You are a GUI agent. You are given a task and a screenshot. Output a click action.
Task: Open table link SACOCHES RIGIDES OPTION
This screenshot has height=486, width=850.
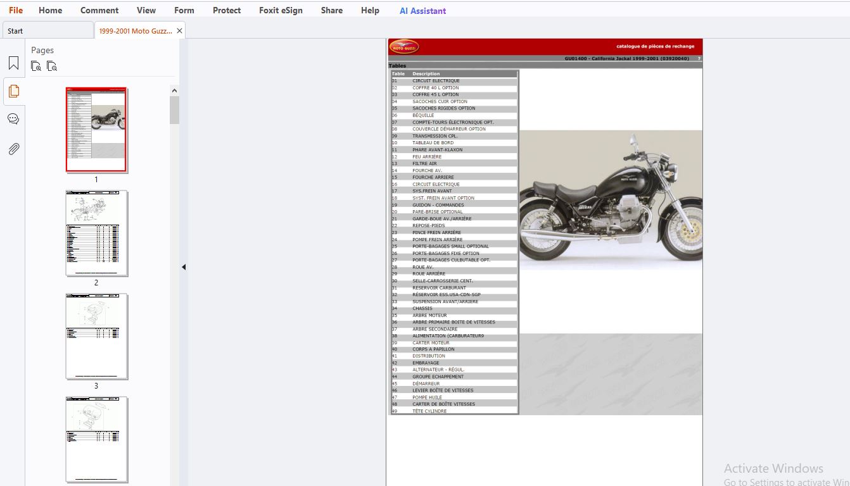coord(443,108)
